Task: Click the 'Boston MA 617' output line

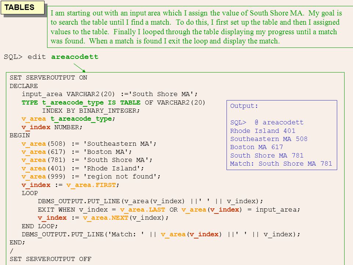Action: 257,147
